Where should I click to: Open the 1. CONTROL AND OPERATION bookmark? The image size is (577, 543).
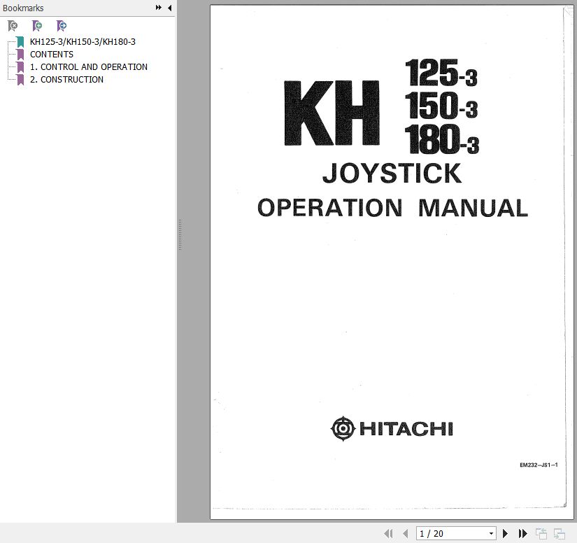pyautogui.click(x=89, y=66)
